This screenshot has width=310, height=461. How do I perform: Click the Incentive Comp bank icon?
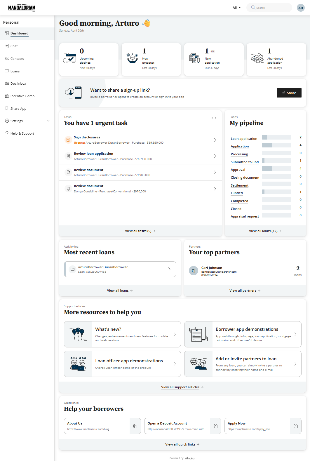coord(7,96)
